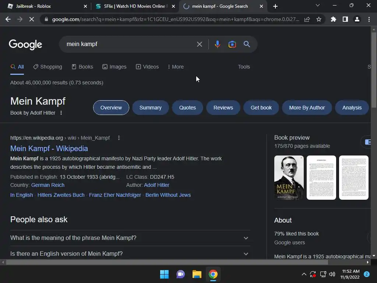Click the forward navigation arrow
The height and width of the screenshot is (283, 377).
coord(20,19)
